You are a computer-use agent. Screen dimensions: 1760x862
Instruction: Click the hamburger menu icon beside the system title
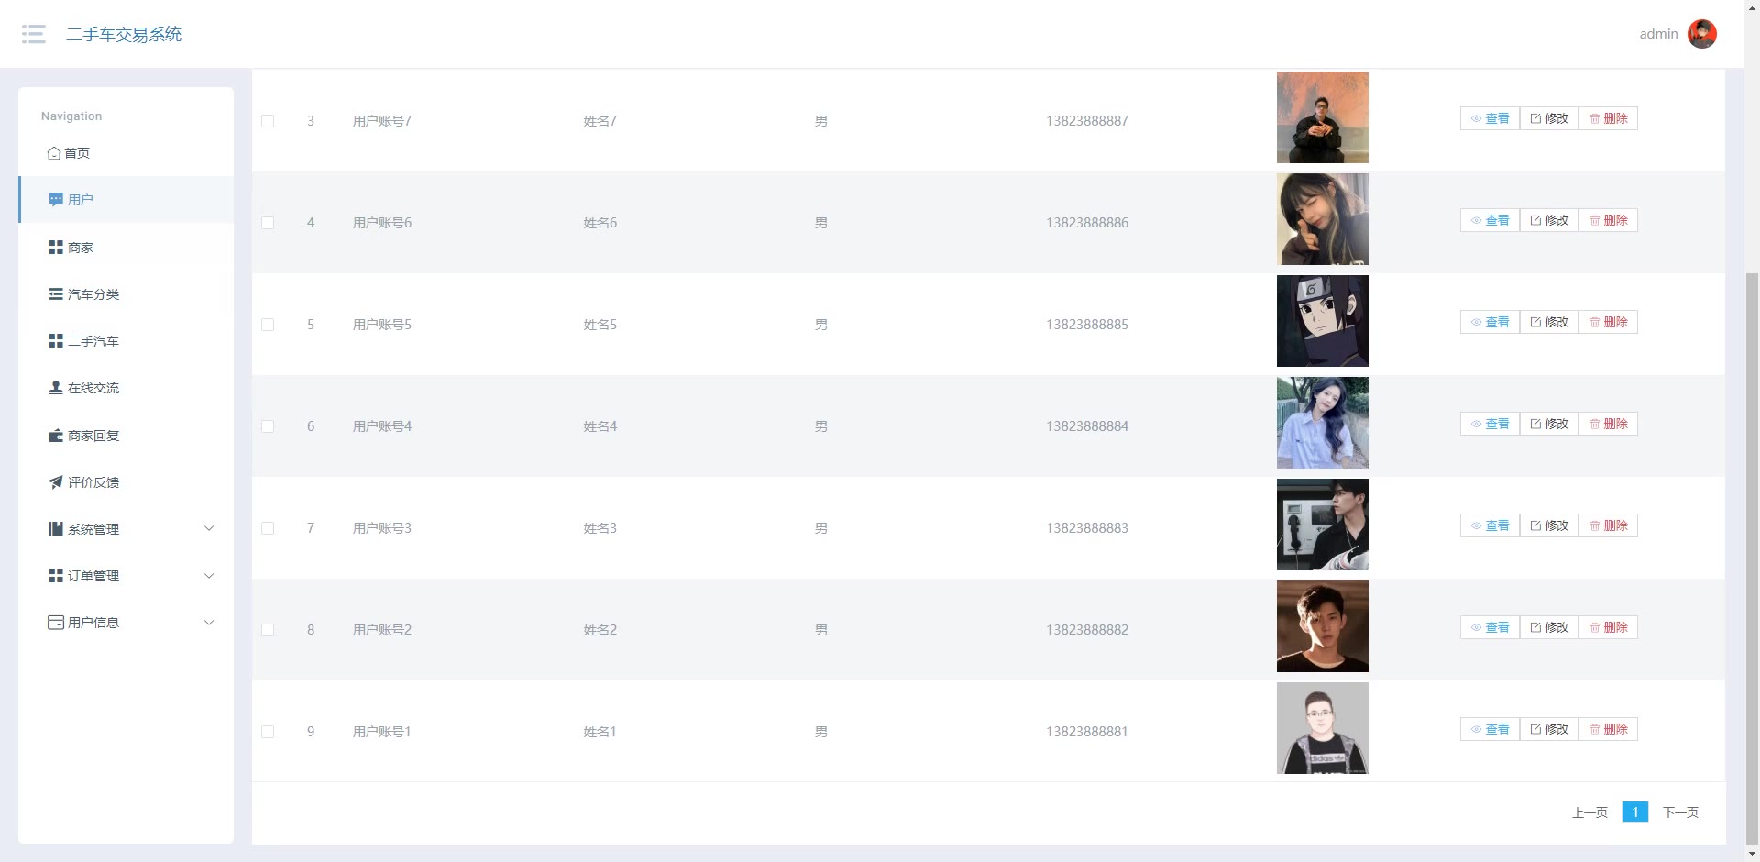coord(34,34)
